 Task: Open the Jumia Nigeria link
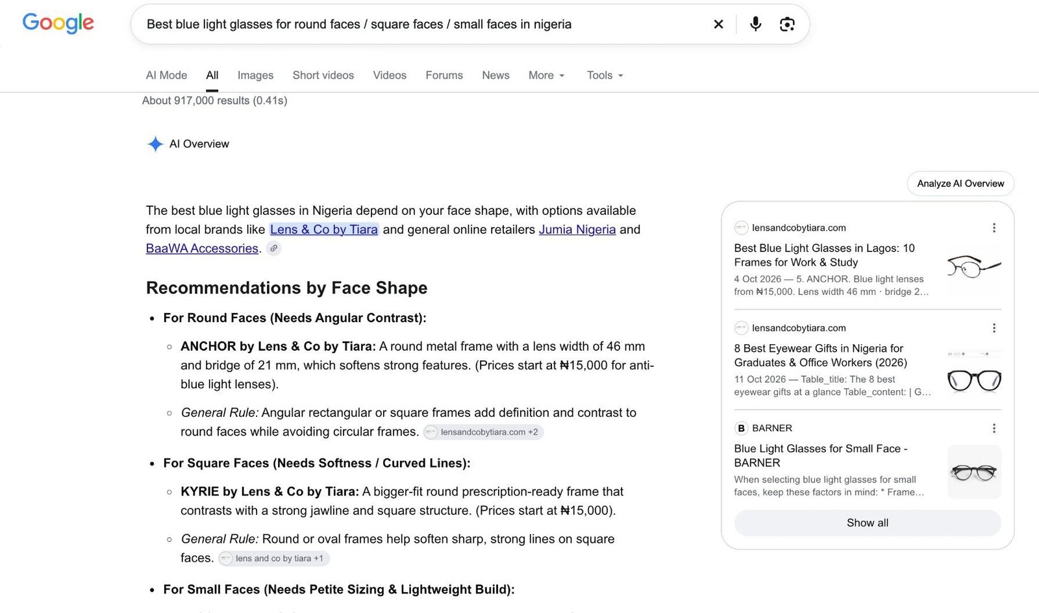click(x=577, y=229)
